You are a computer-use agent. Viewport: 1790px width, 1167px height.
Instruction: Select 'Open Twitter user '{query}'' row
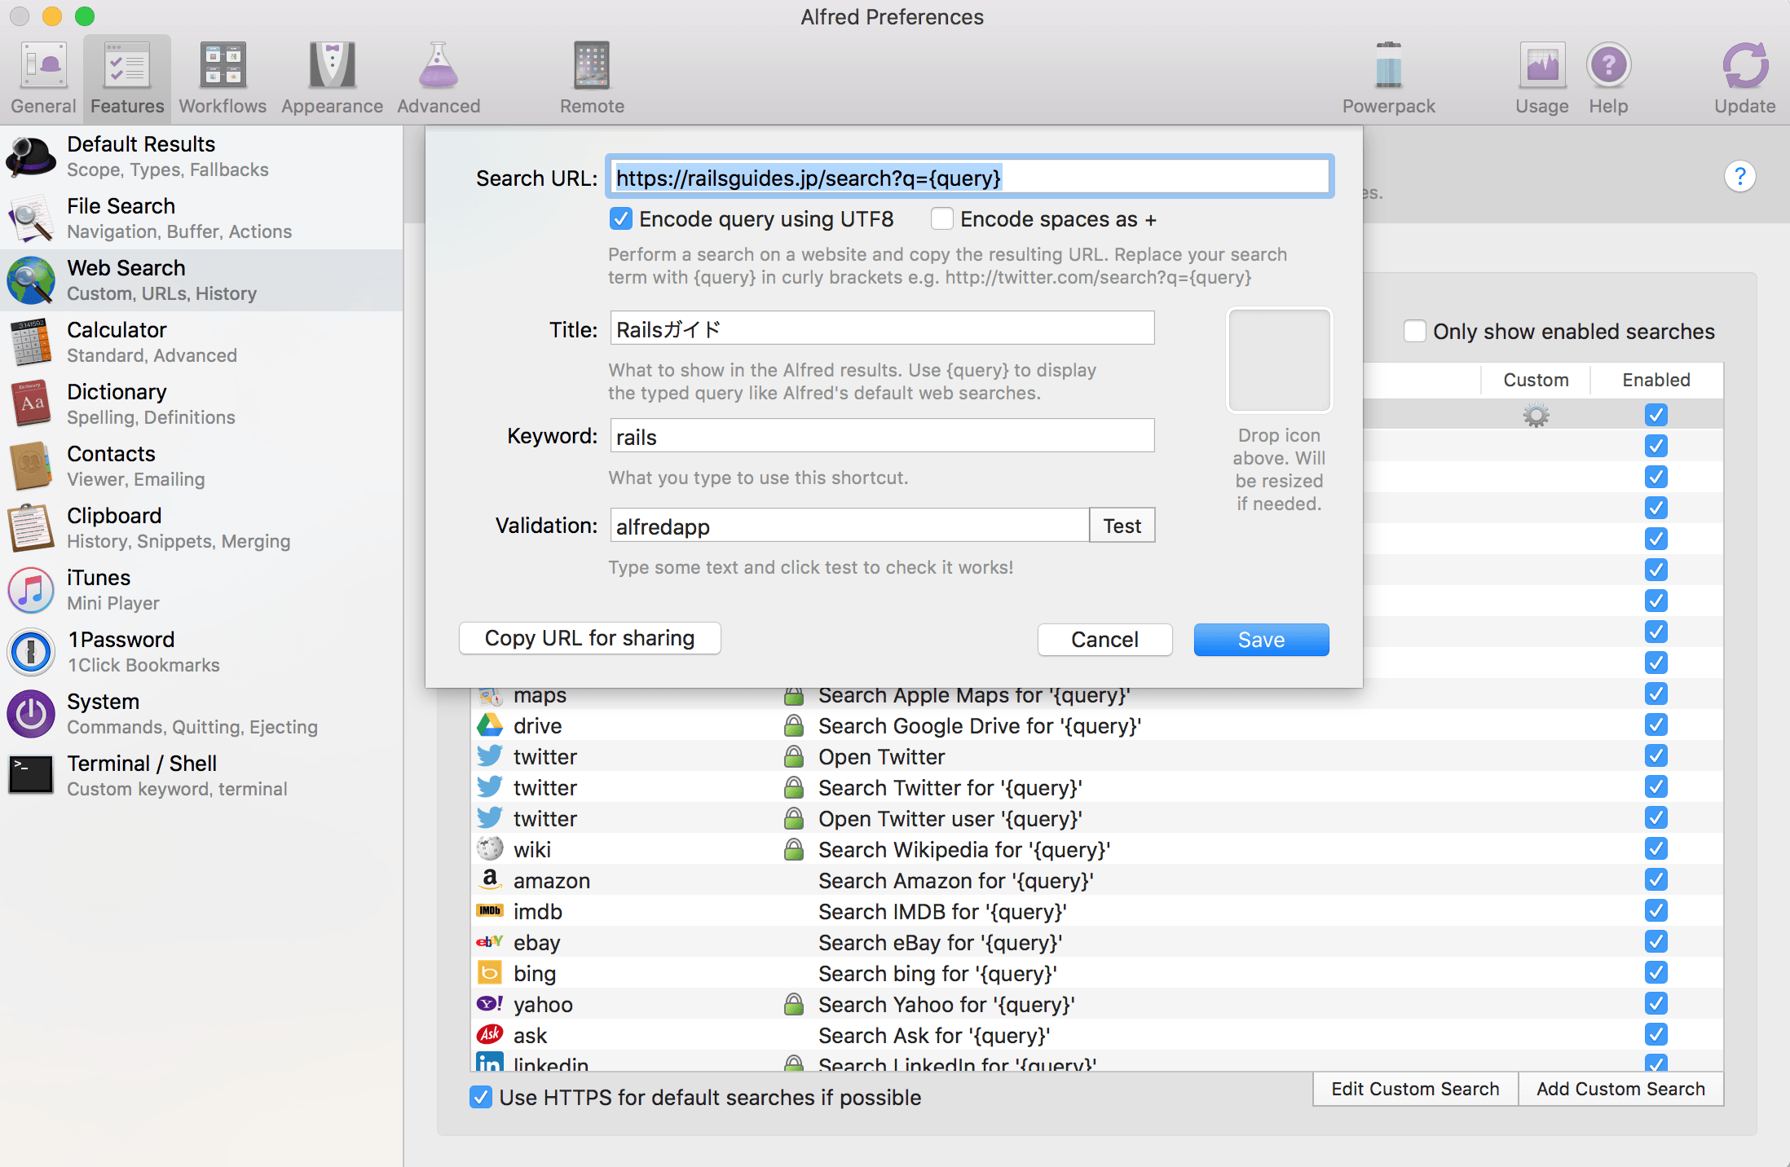click(x=1097, y=818)
